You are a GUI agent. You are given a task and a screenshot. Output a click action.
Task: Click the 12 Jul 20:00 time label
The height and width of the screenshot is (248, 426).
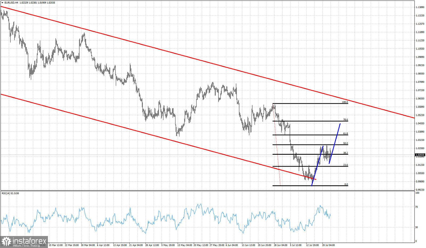312,245
